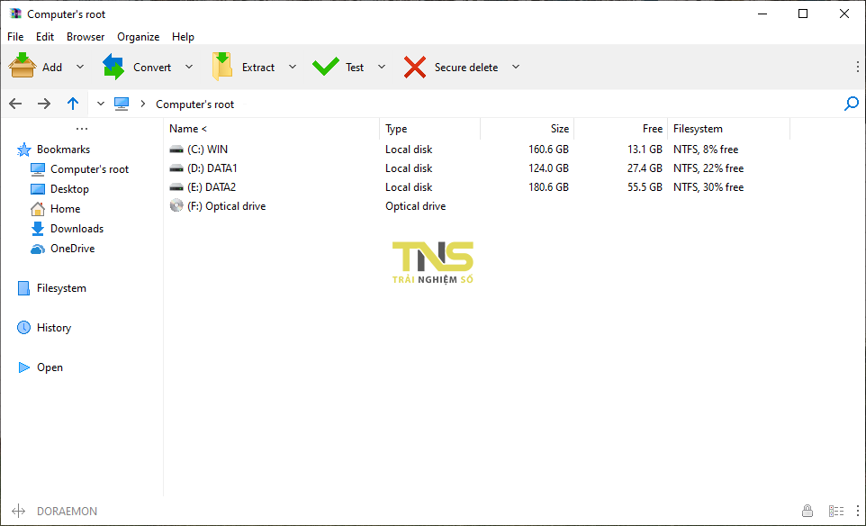866x526 pixels.
Task: Select the Extract tool
Action: [x=249, y=66]
